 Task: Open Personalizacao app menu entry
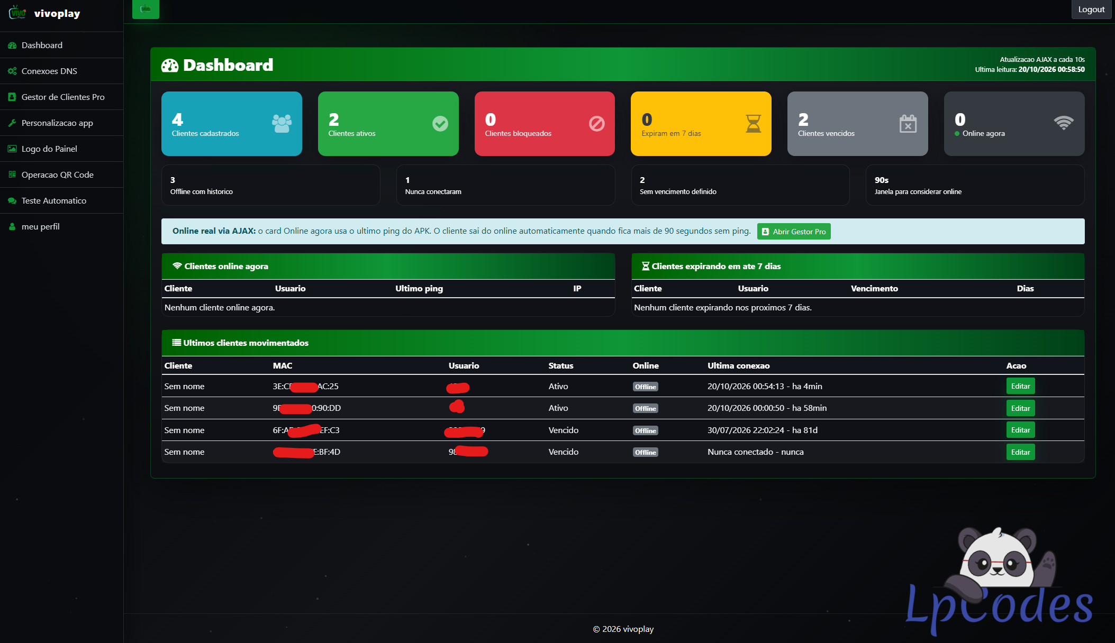coord(61,123)
